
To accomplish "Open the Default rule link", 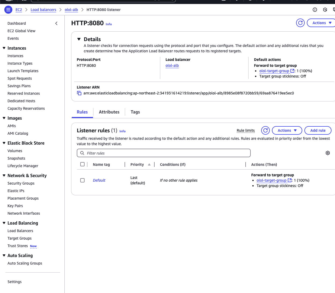I will (x=99, y=180).
